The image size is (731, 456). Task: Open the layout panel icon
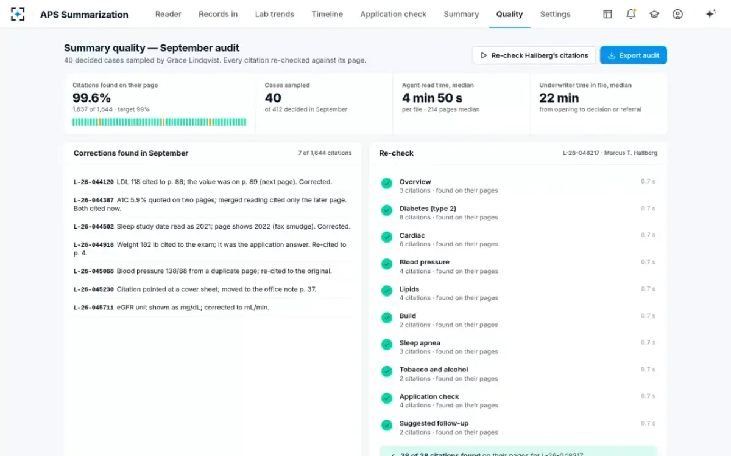pos(607,14)
